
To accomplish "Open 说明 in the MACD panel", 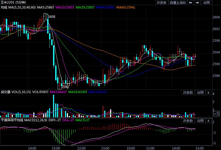I will [x=200, y=121].
